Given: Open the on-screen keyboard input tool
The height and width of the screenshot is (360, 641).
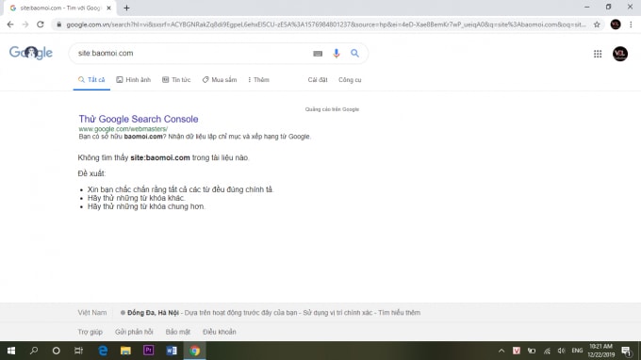Looking at the screenshot, I should 318,54.
